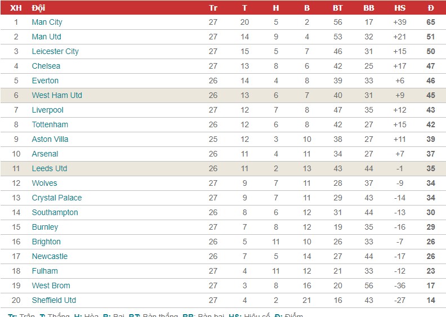Open the Leeds Utd link
Viewport: 446px width, 317px height.
[x=50, y=168]
